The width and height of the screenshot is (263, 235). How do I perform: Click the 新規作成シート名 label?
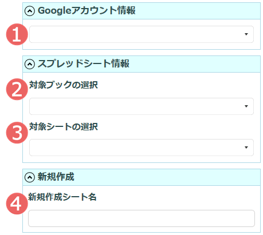pyautogui.click(x=62, y=197)
